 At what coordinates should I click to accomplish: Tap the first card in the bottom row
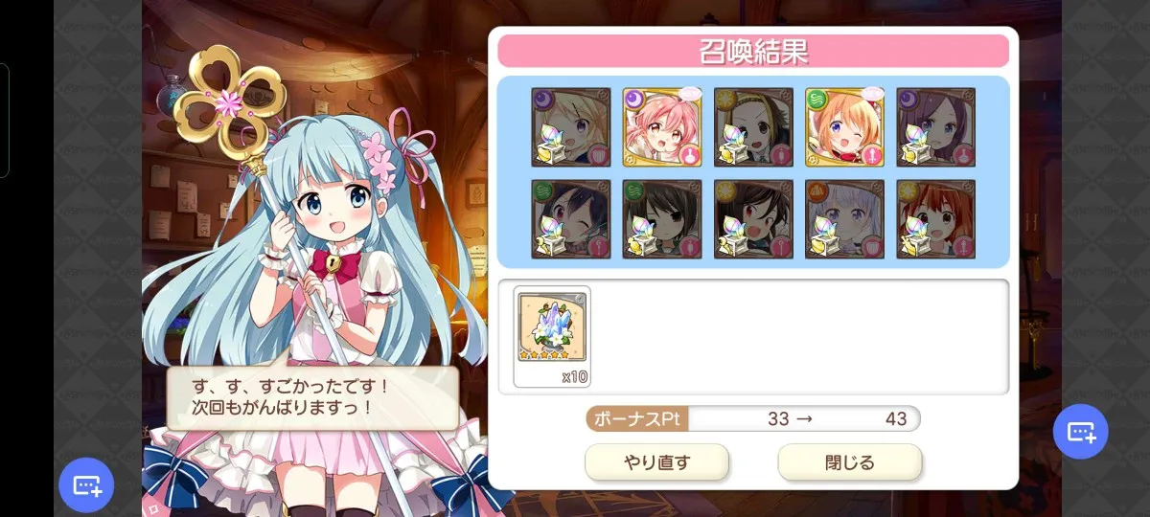click(x=571, y=219)
